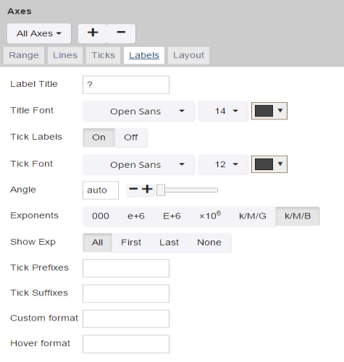
Task: Click the Label Title input field
Action: (x=126, y=85)
